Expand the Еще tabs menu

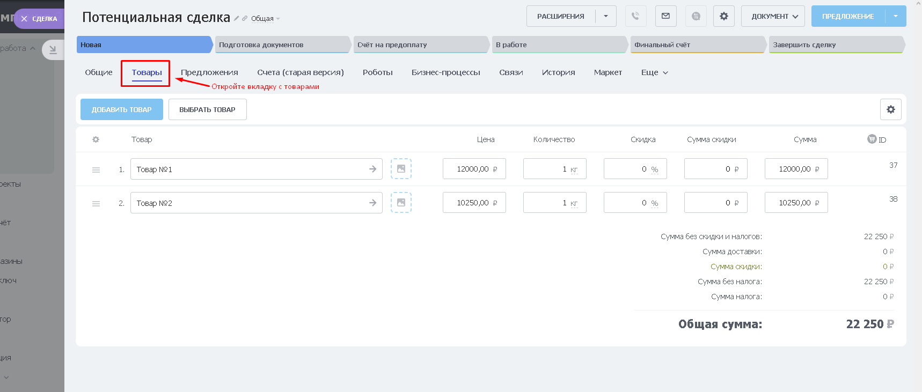[x=654, y=72]
